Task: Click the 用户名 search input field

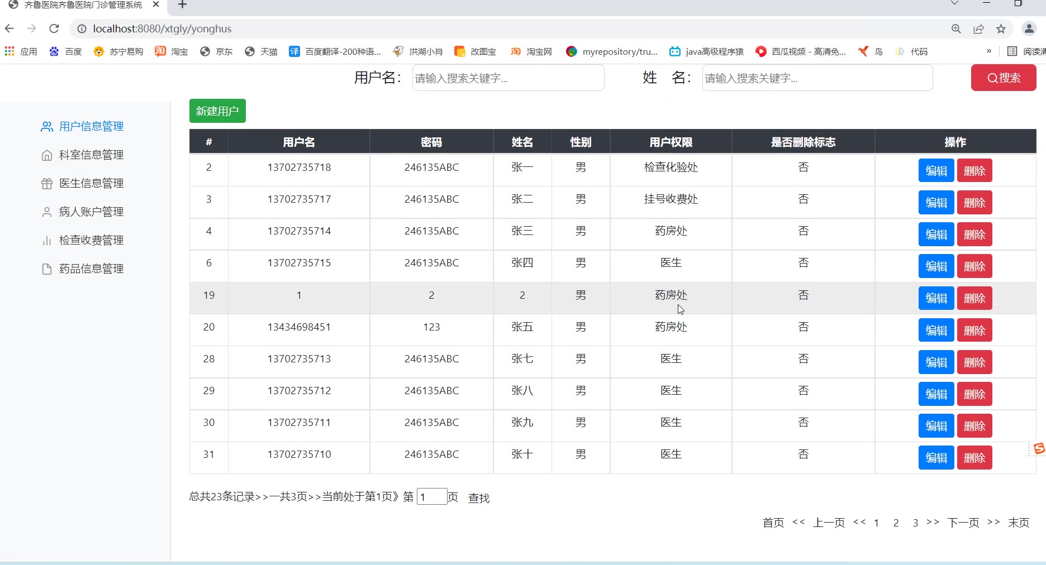Action: (x=508, y=78)
